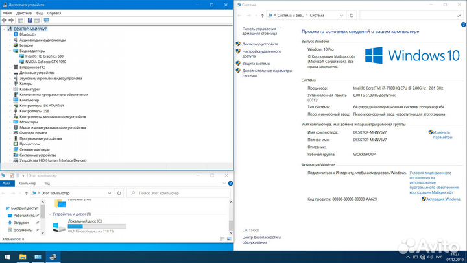Click the Локальный диск (C:) usage bar

97,227
